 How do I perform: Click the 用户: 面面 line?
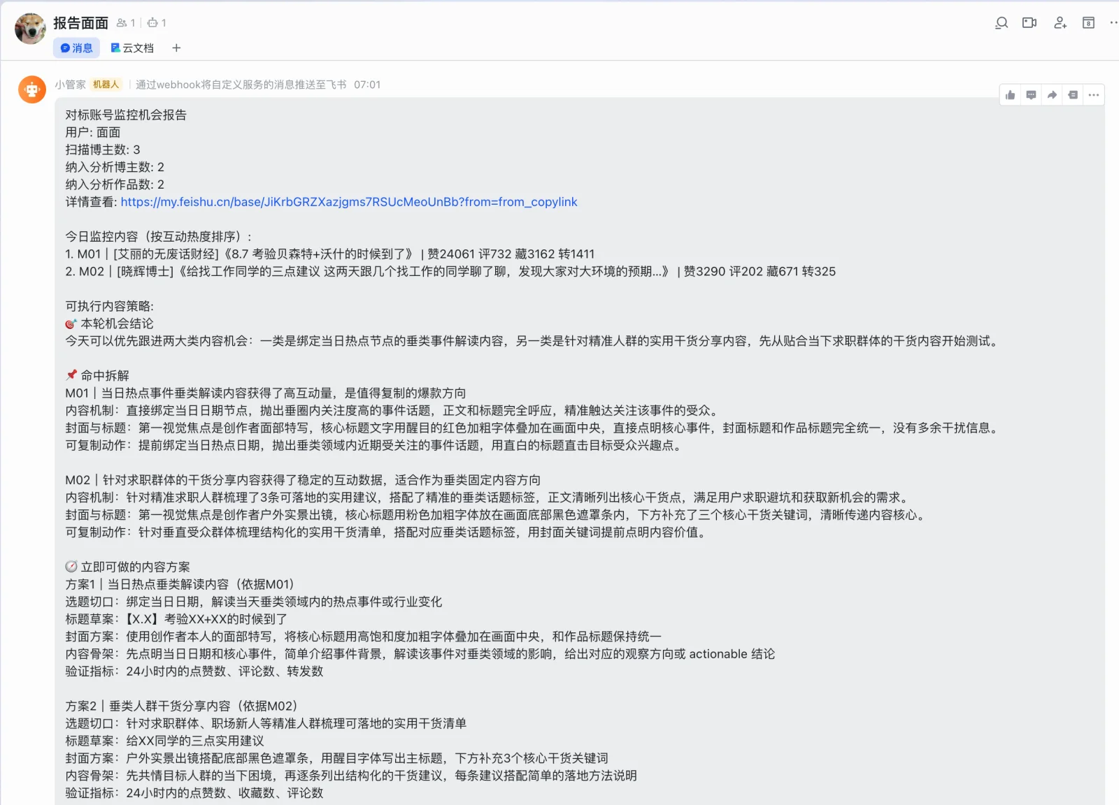[x=93, y=132]
